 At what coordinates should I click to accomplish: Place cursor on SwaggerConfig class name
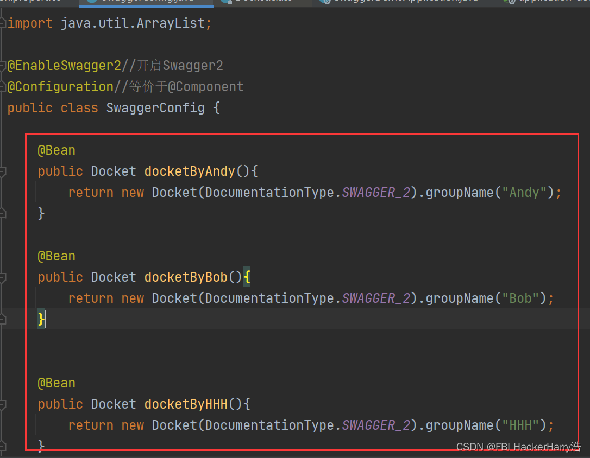point(155,108)
